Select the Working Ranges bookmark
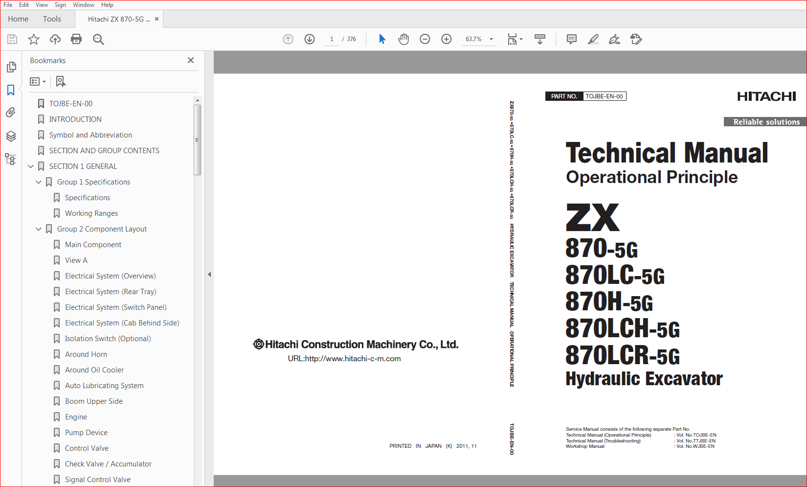The height and width of the screenshot is (487, 807). [x=91, y=213]
